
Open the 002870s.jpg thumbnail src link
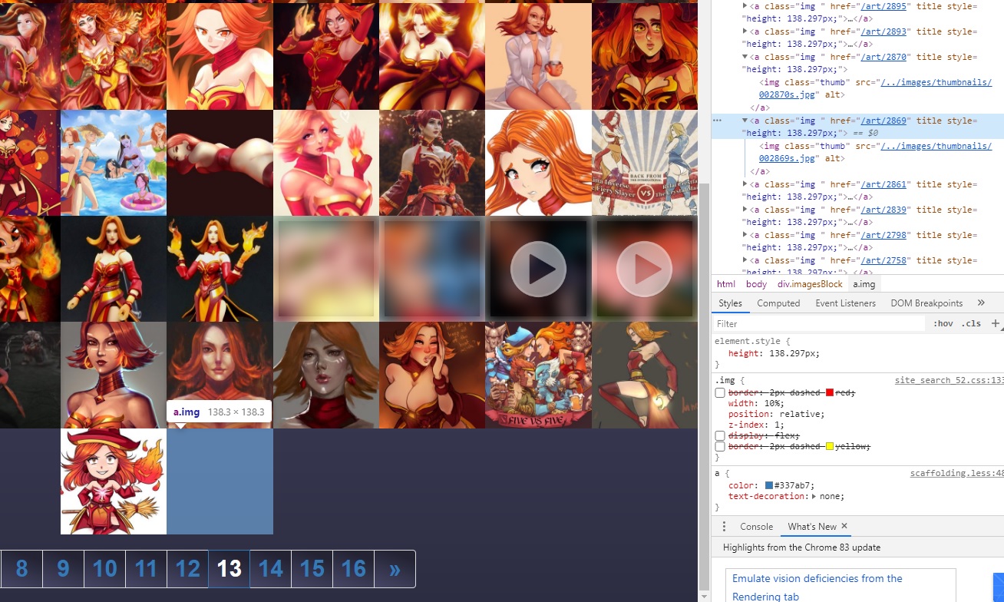(x=875, y=88)
